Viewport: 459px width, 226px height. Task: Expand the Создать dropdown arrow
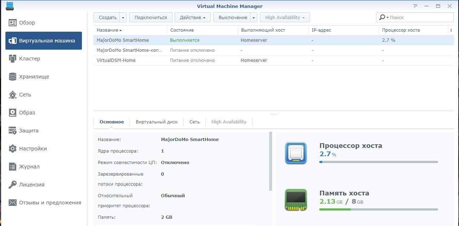123,17
